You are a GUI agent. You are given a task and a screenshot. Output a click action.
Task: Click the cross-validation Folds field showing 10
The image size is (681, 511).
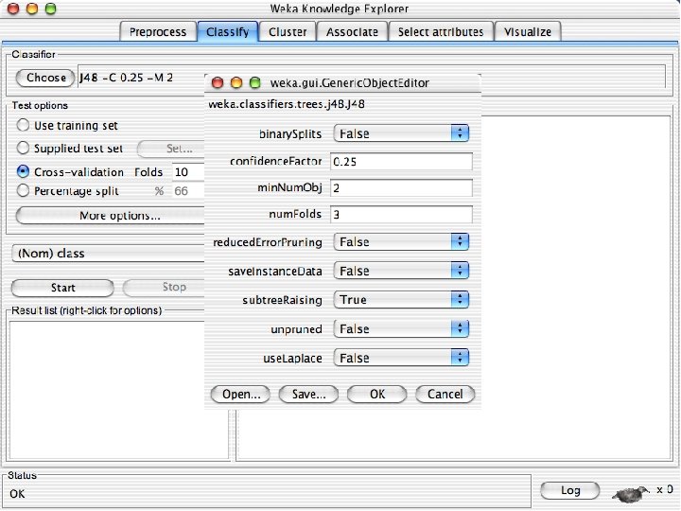[188, 172]
